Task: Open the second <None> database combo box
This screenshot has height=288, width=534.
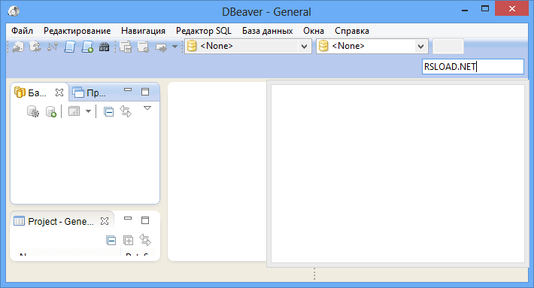Action: [x=372, y=46]
